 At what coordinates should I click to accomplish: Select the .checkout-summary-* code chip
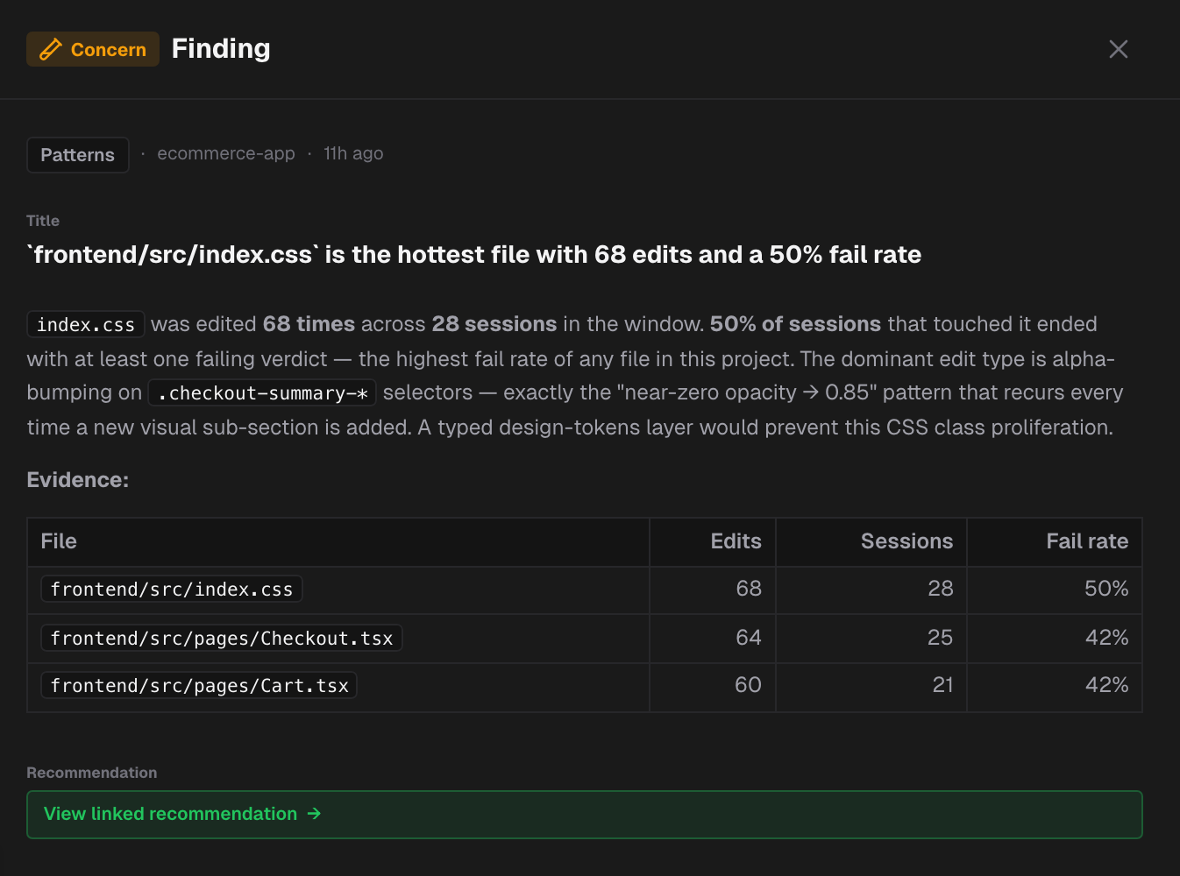pyautogui.click(x=262, y=392)
